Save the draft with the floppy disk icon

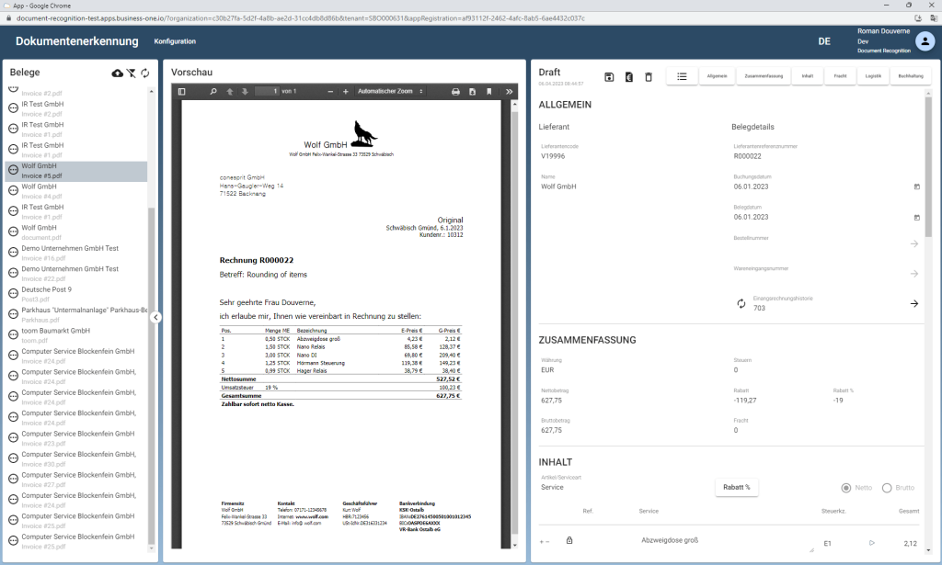pos(609,77)
